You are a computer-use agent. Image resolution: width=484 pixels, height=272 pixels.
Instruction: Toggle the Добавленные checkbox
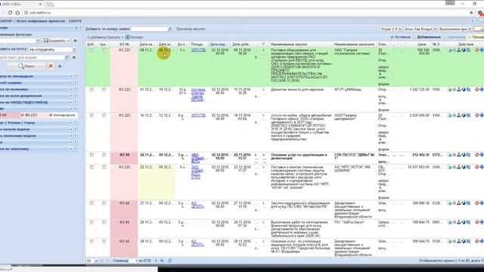pyautogui.click(x=414, y=37)
